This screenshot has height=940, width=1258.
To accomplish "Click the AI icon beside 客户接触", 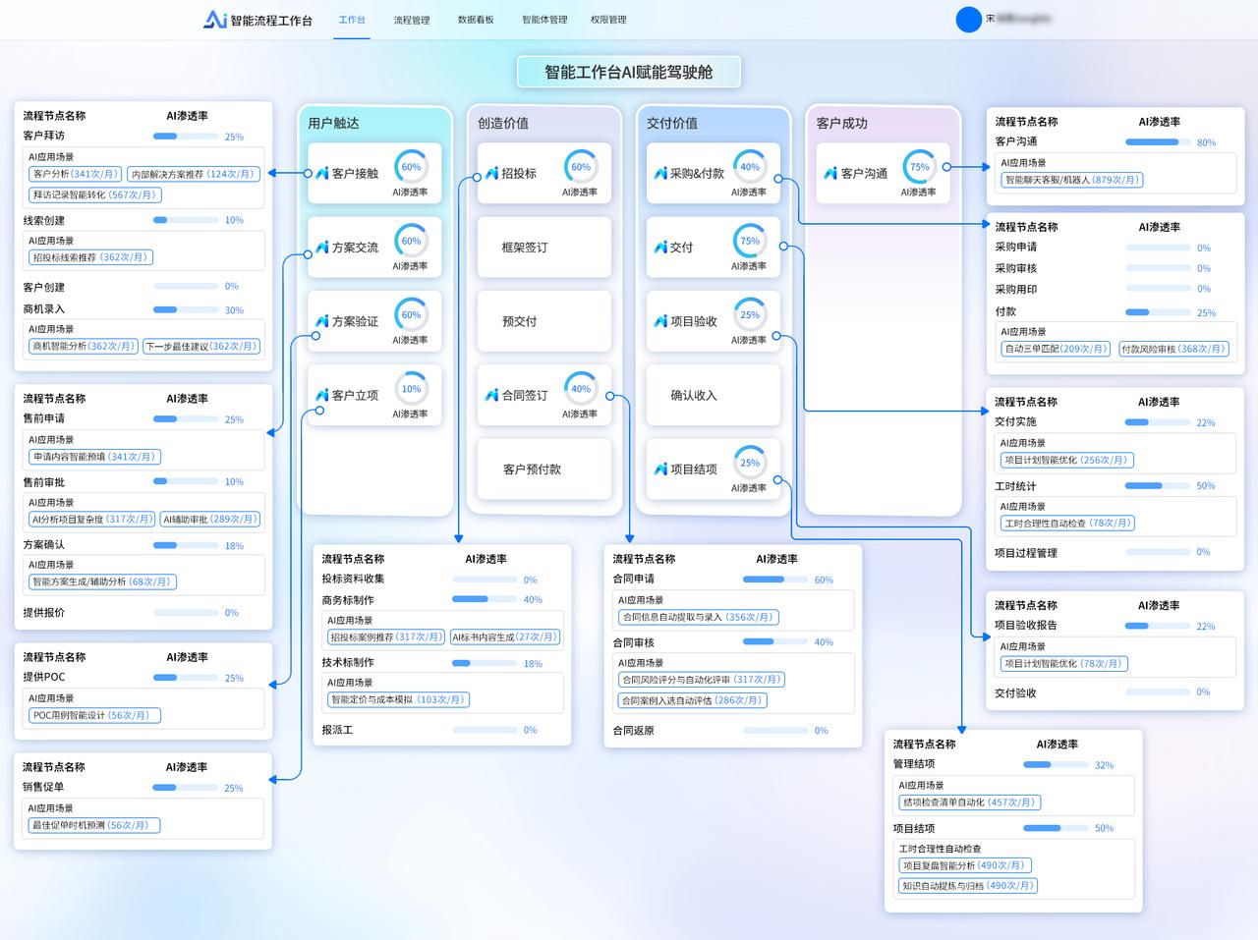I will (x=321, y=173).
